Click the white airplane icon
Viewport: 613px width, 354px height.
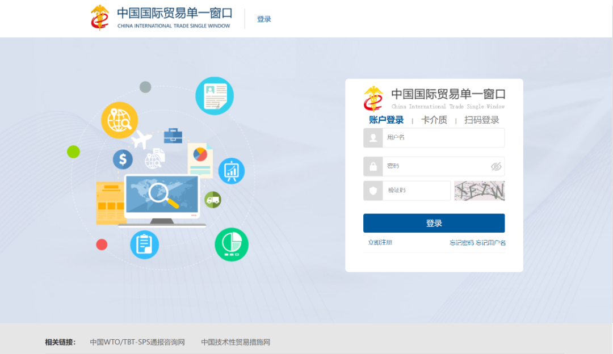click(141, 139)
